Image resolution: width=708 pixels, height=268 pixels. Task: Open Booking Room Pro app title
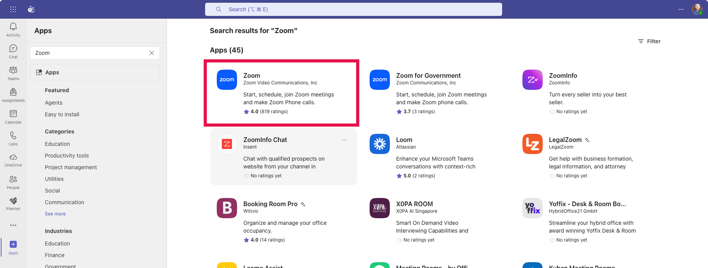(270, 204)
